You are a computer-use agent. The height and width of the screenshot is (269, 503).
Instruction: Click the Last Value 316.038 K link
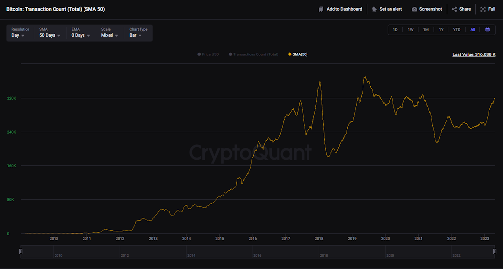pyautogui.click(x=474, y=54)
